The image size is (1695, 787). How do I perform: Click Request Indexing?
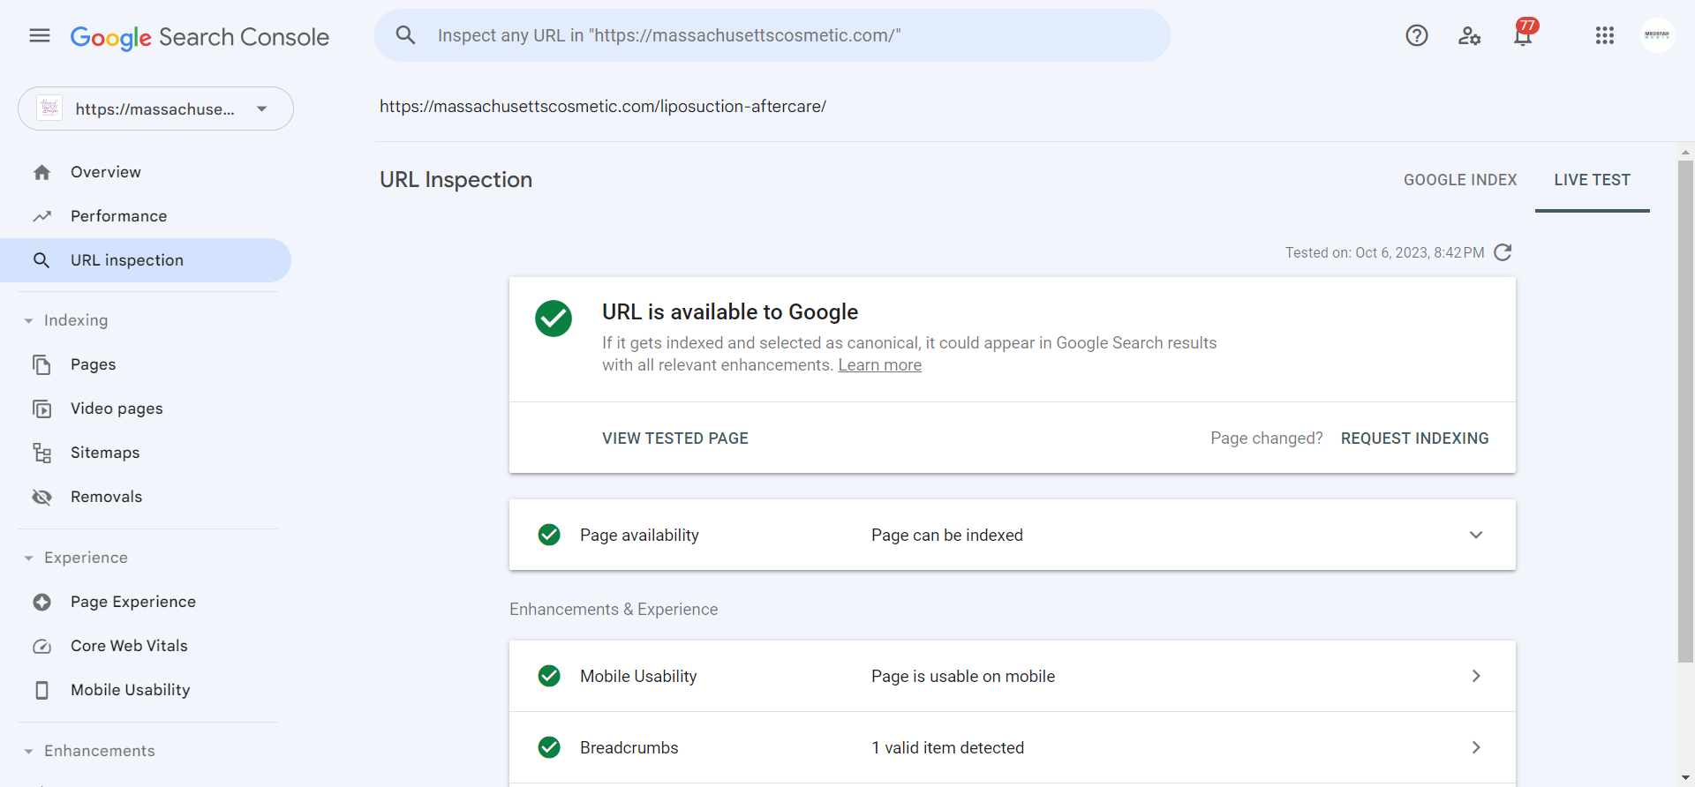coord(1414,438)
